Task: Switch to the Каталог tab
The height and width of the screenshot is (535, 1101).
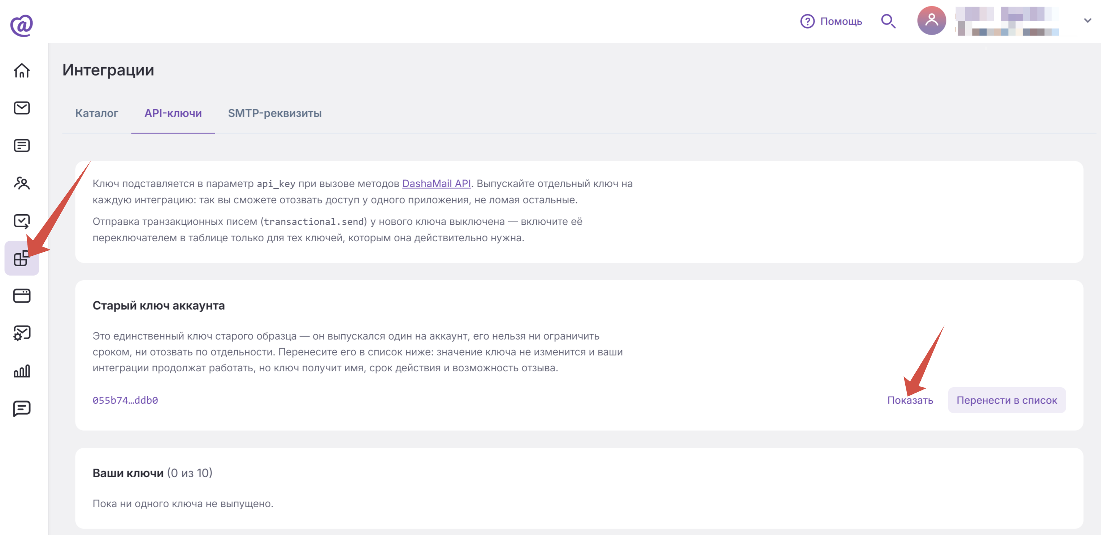Action: [96, 113]
